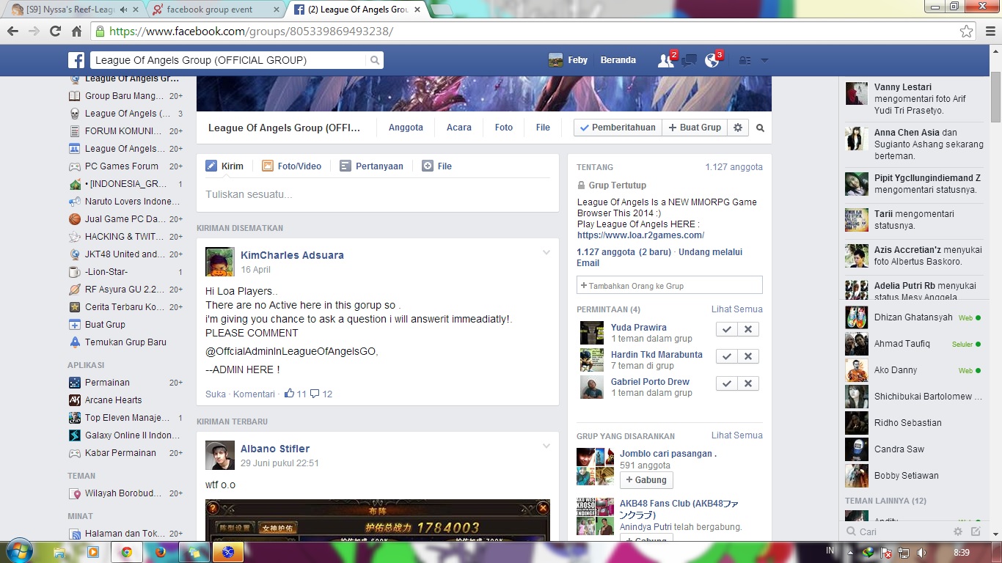Image resolution: width=1002 pixels, height=563 pixels.
Task: Expand options on KimCharles Adsuara's post
Action: 546,253
